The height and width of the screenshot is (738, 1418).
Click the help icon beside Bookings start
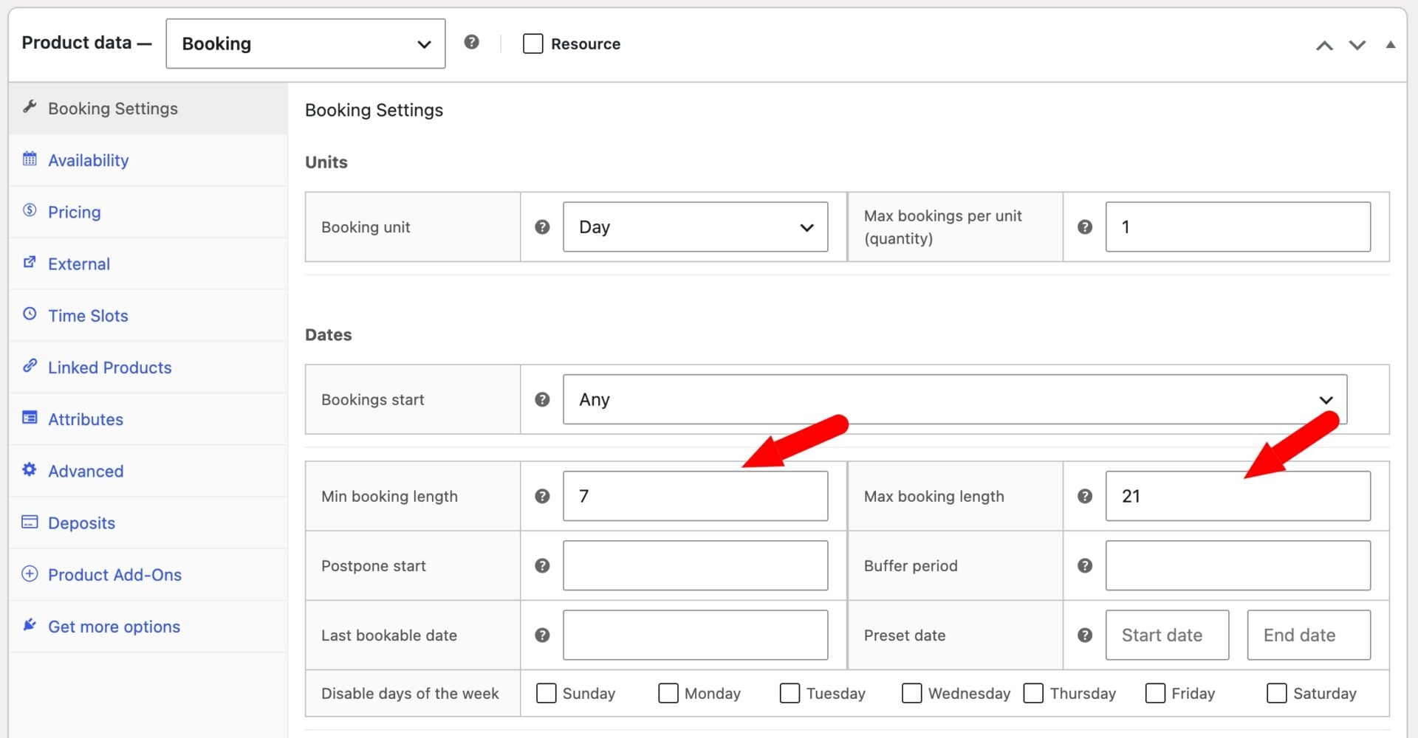tap(542, 399)
